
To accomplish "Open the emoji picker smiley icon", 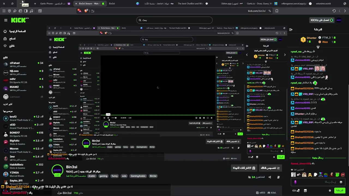I will 341,182.
